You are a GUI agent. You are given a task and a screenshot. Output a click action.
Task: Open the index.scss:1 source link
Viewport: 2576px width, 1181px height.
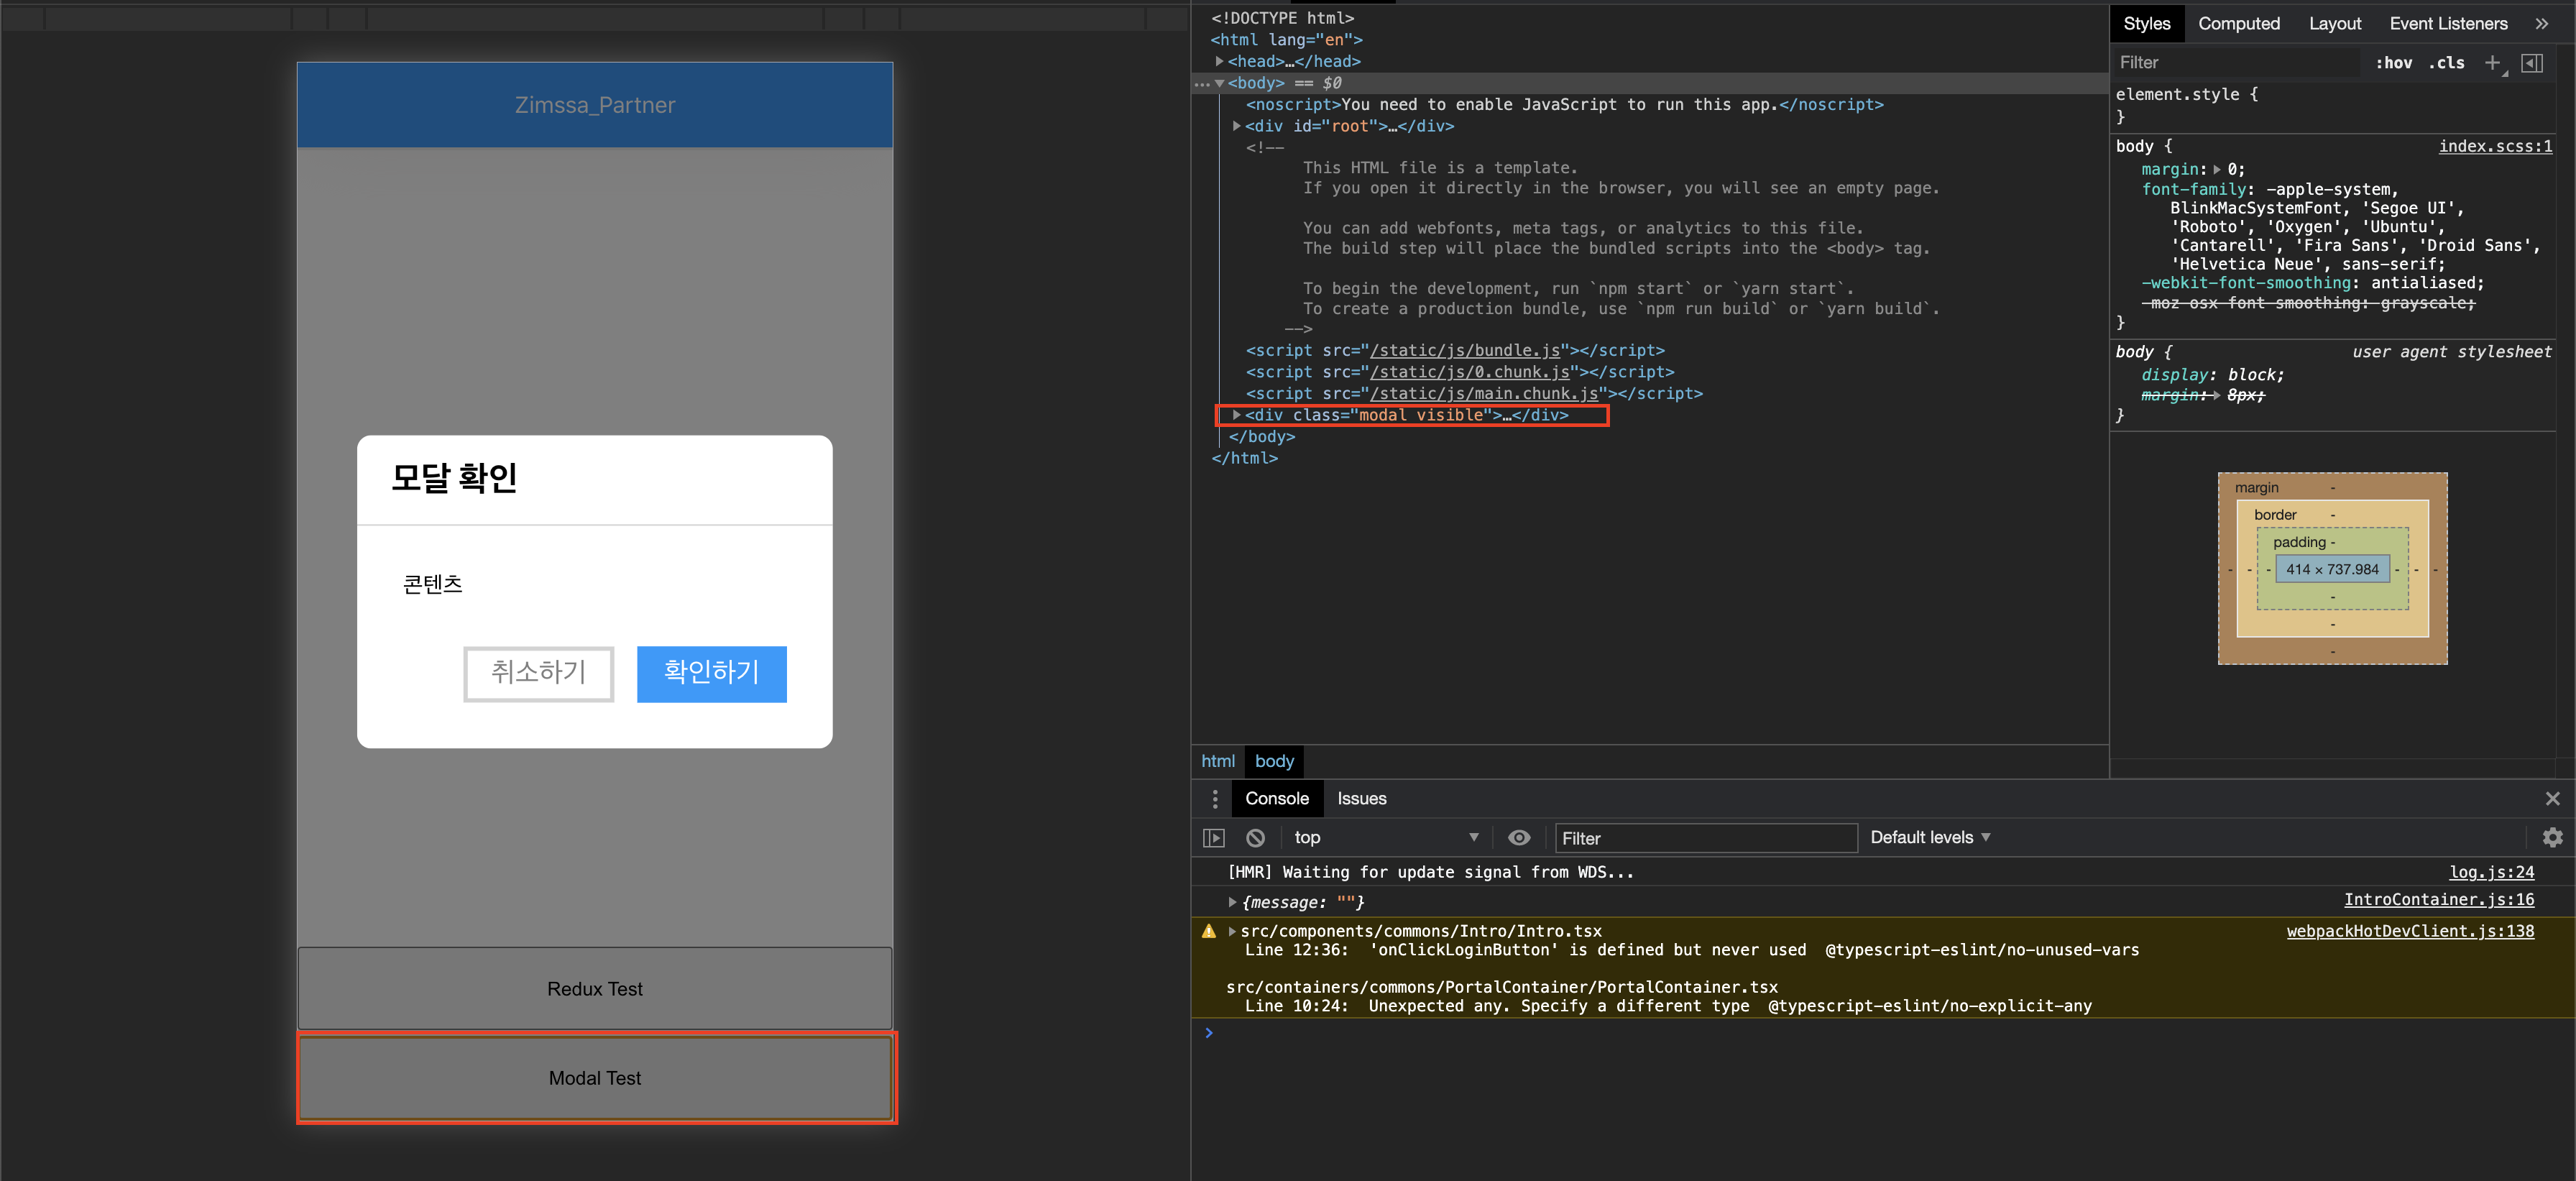pyautogui.click(x=2495, y=146)
